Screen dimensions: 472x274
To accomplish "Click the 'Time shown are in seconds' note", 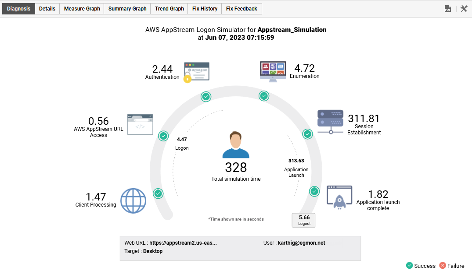I will [236, 219].
